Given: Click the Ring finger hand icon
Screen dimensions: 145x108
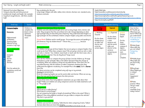Looking at the screenshot, I should (x=131, y=68).
